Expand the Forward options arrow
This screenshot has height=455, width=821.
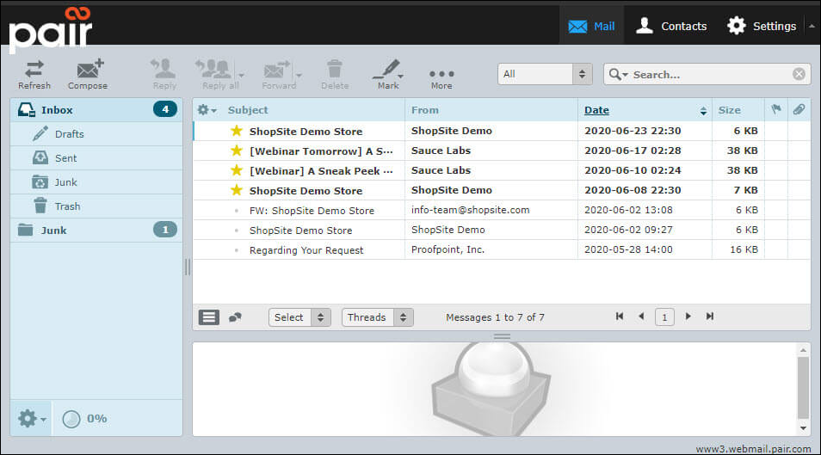tap(299, 76)
